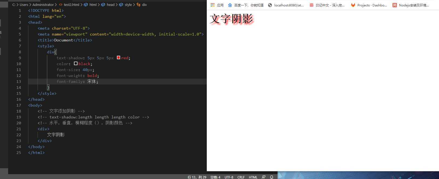Select Administrator in the breadcrumb path
Screen dimensions: 439x179
coord(43,5)
